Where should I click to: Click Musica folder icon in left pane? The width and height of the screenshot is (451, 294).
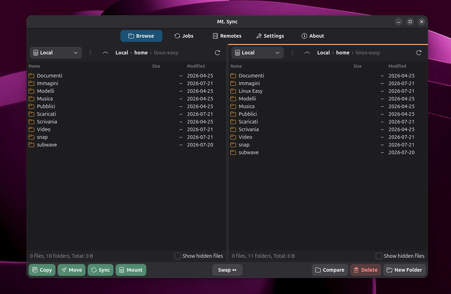point(31,99)
